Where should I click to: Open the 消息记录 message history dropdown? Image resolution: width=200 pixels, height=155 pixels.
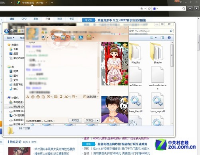91,97
